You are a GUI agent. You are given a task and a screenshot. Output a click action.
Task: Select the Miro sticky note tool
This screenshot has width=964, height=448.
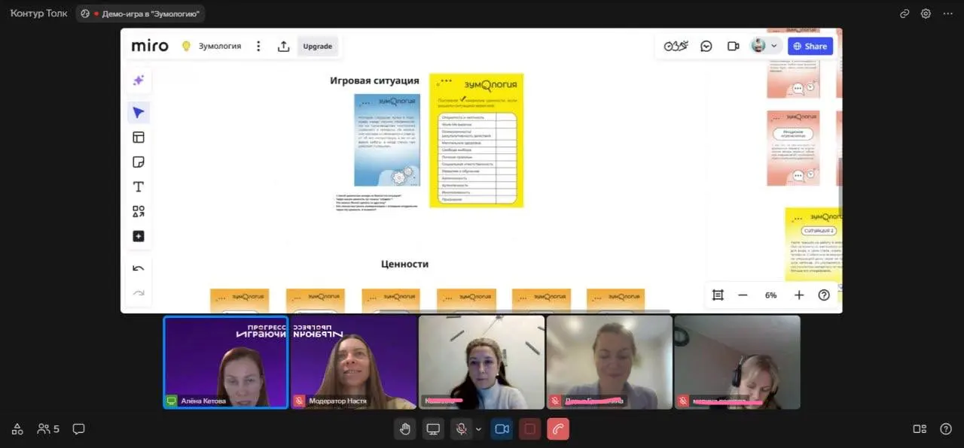(139, 162)
